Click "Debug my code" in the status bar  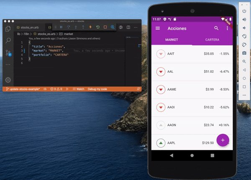97,89
